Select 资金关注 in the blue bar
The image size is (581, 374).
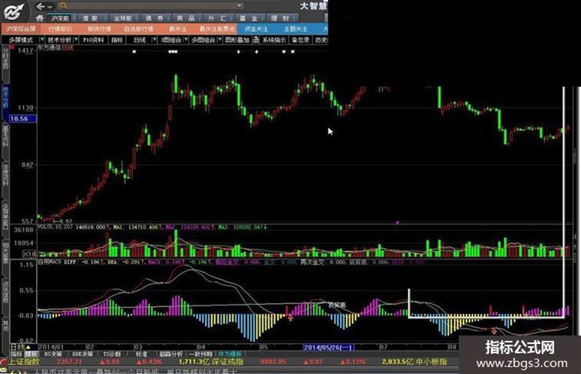click(x=256, y=28)
